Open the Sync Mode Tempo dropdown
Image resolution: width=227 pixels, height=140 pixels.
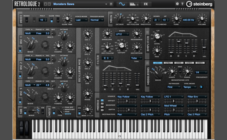coord(189,87)
